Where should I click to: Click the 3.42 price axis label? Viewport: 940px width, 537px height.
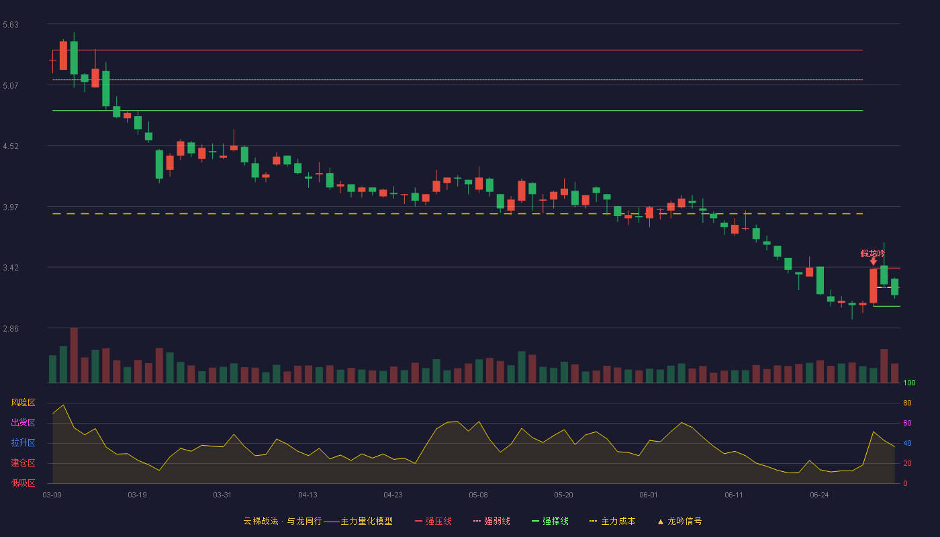point(11,268)
